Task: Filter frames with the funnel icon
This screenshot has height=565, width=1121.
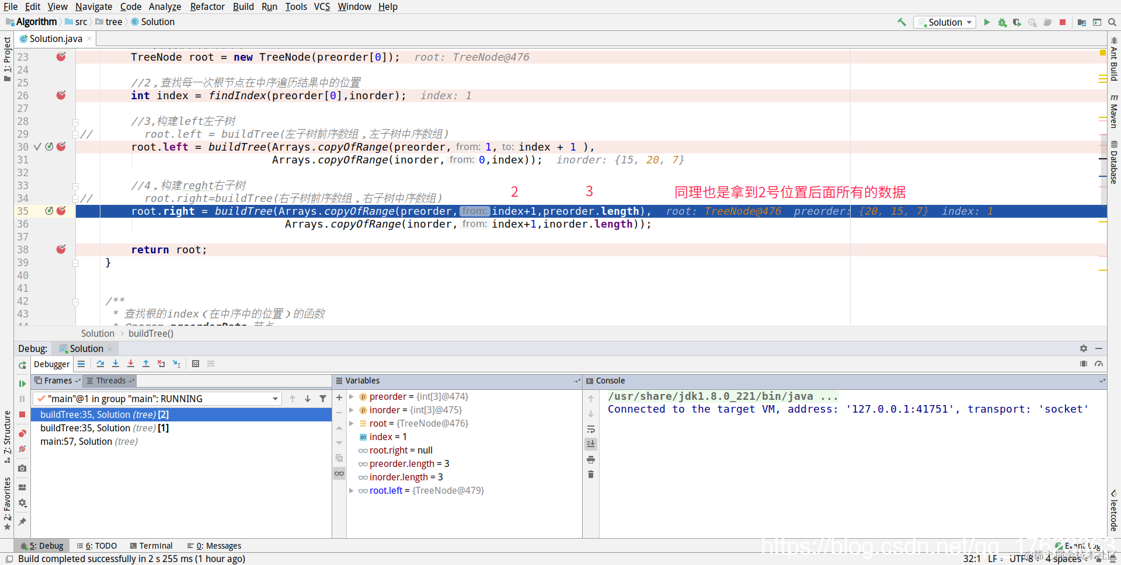Action: click(323, 399)
